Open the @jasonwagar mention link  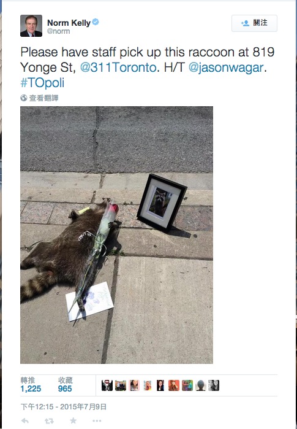point(226,68)
